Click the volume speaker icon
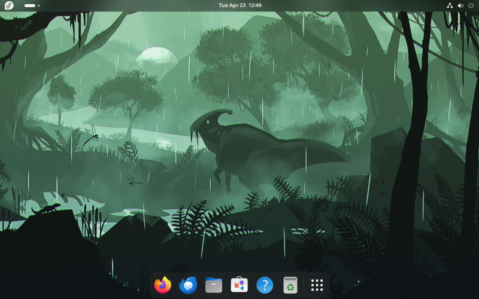Screen dimensions: 479x299 point(460,5)
